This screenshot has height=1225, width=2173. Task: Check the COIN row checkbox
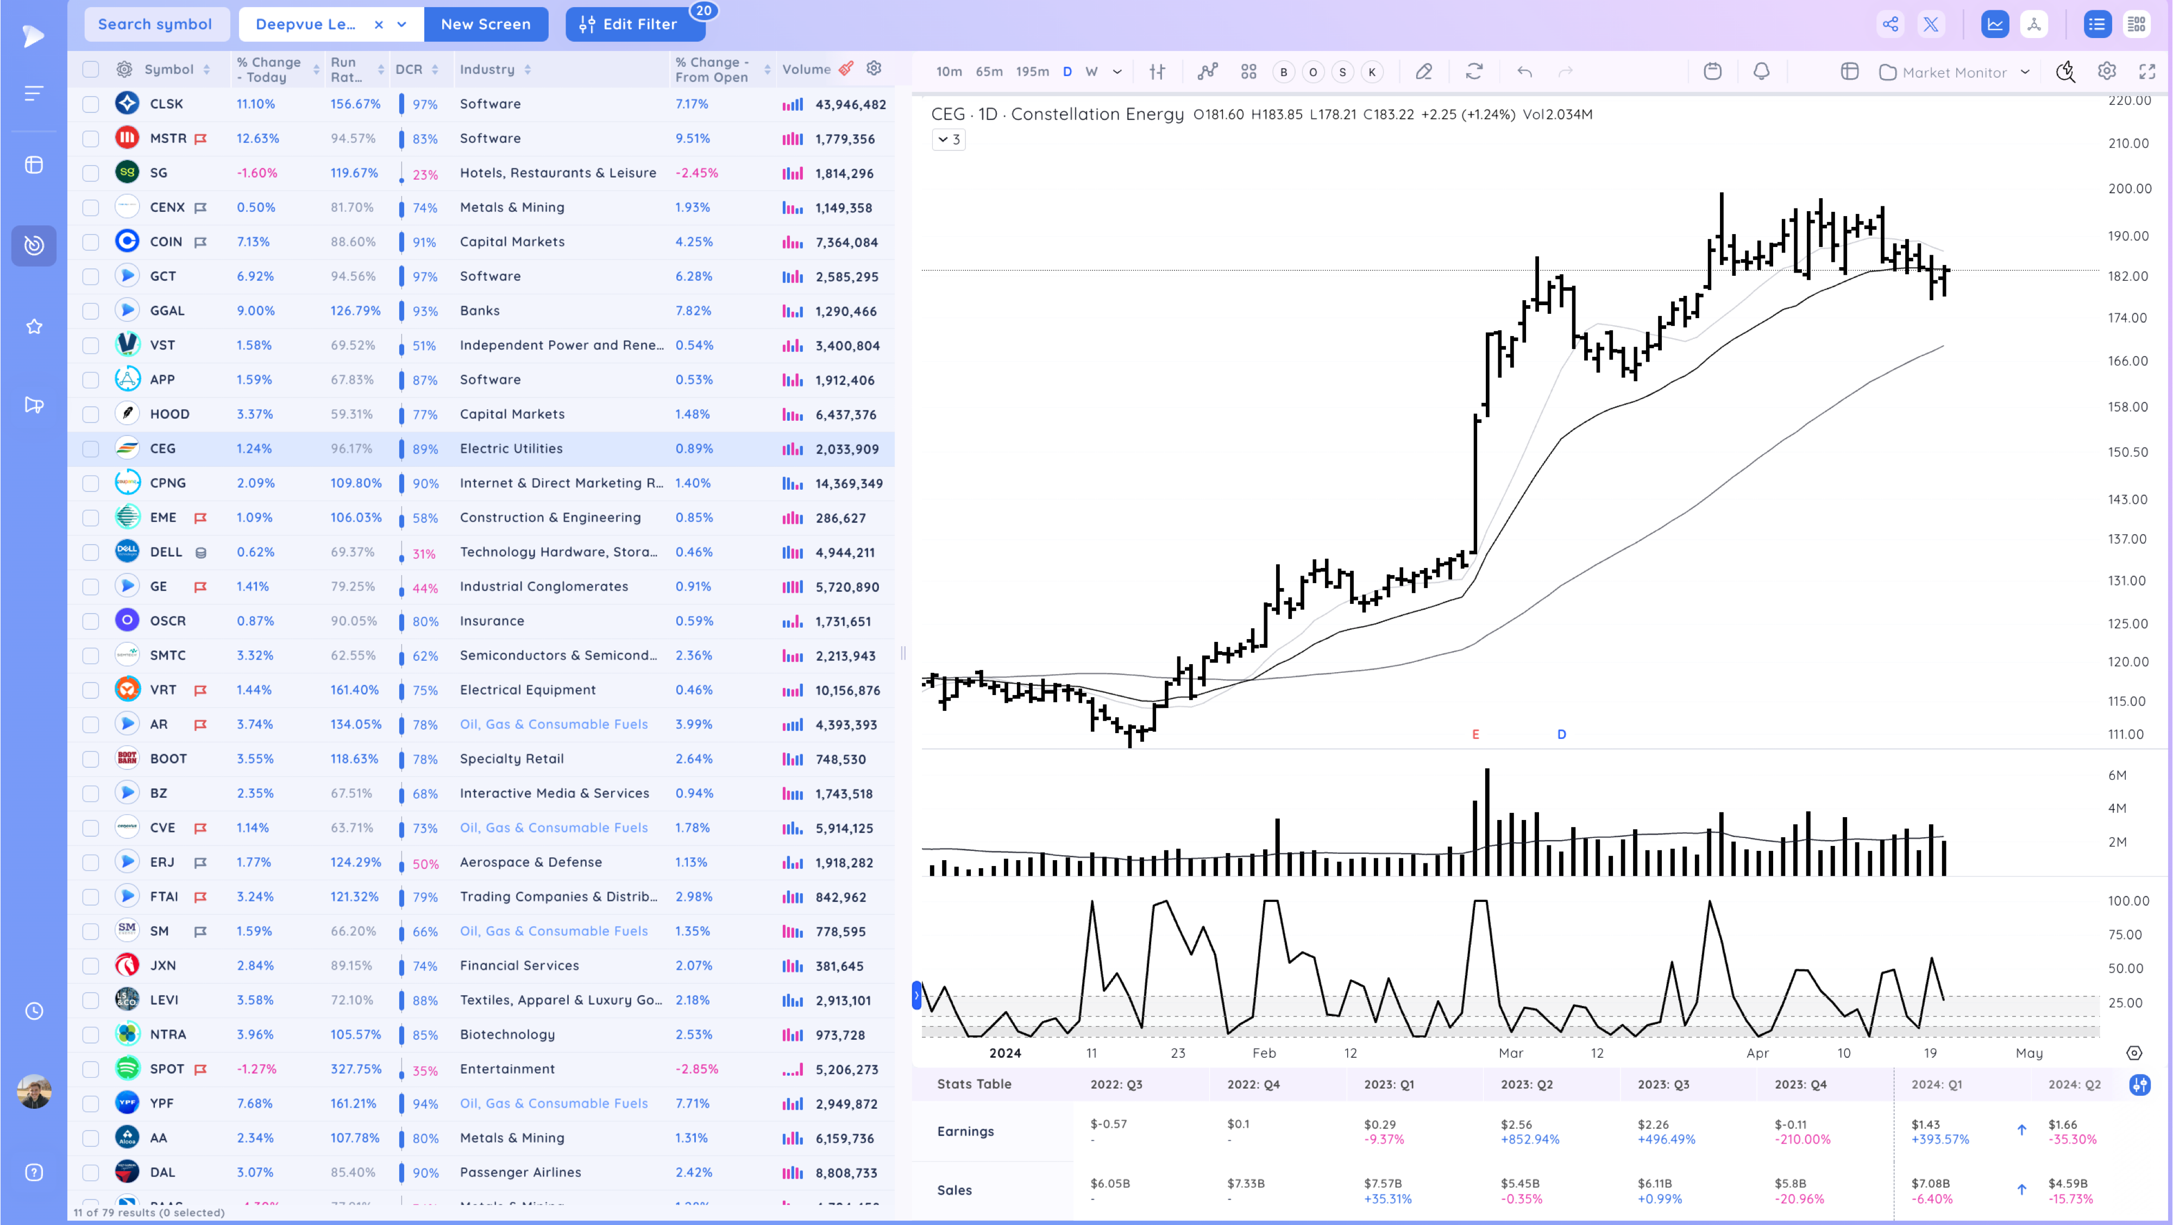click(x=91, y=242)
